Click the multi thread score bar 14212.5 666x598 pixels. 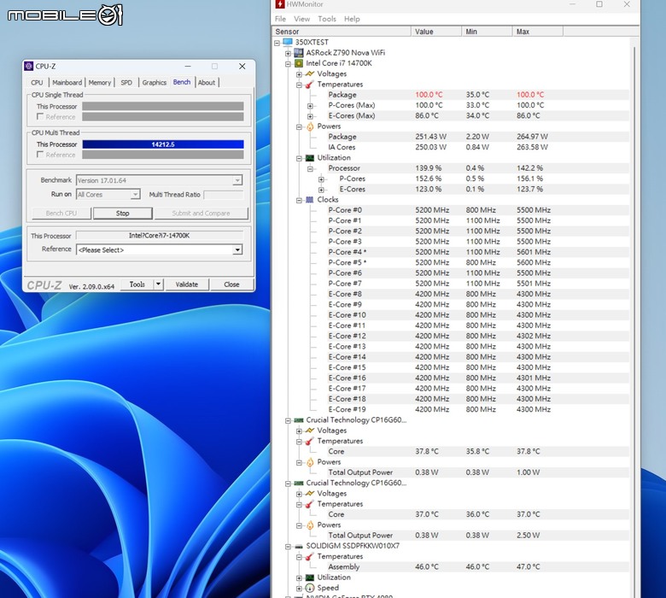click(163, 144)
